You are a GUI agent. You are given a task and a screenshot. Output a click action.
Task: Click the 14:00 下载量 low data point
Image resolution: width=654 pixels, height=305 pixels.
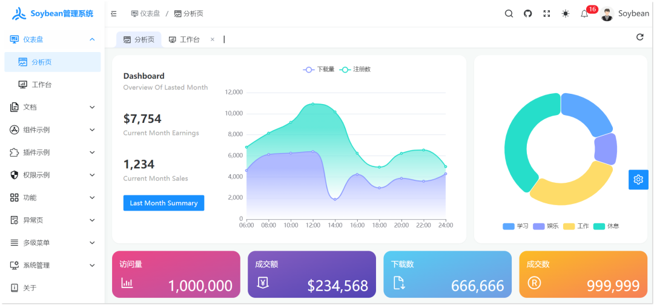pos(335,199)
